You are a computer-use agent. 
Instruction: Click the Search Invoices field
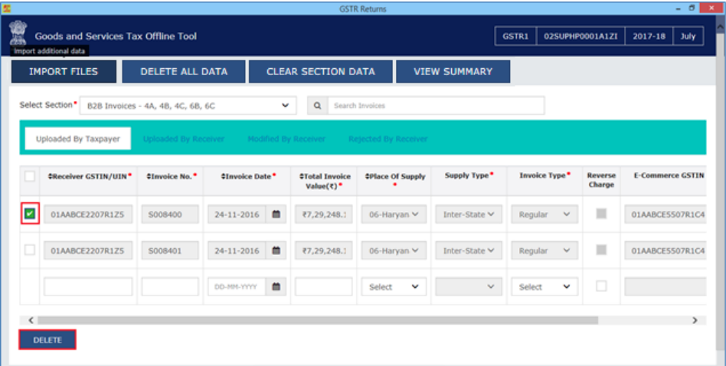click(436, 106)
